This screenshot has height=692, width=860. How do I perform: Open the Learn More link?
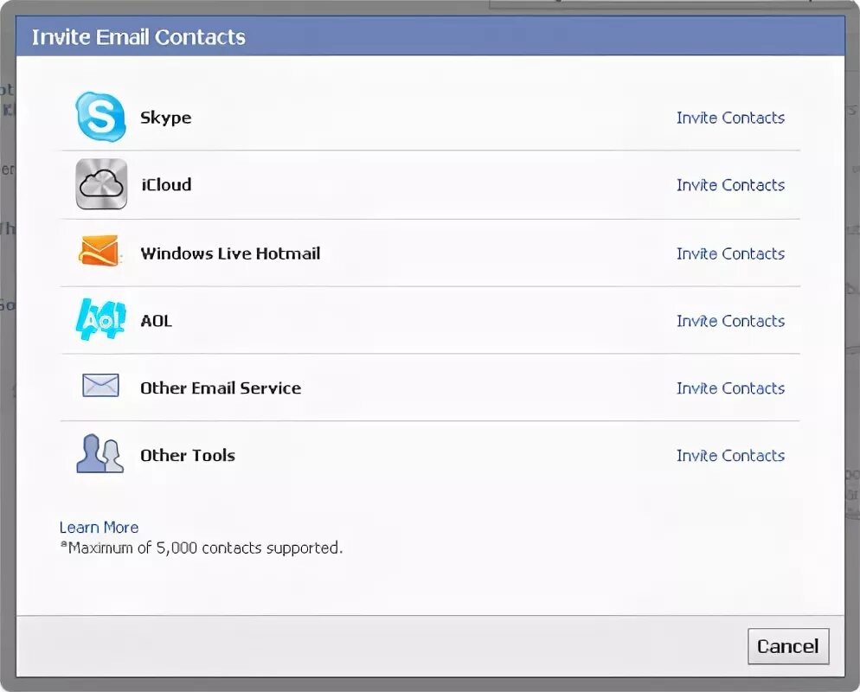(x=99, y=528)
